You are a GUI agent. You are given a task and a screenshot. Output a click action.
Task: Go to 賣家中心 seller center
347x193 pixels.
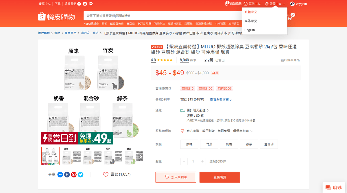(45, 4)
